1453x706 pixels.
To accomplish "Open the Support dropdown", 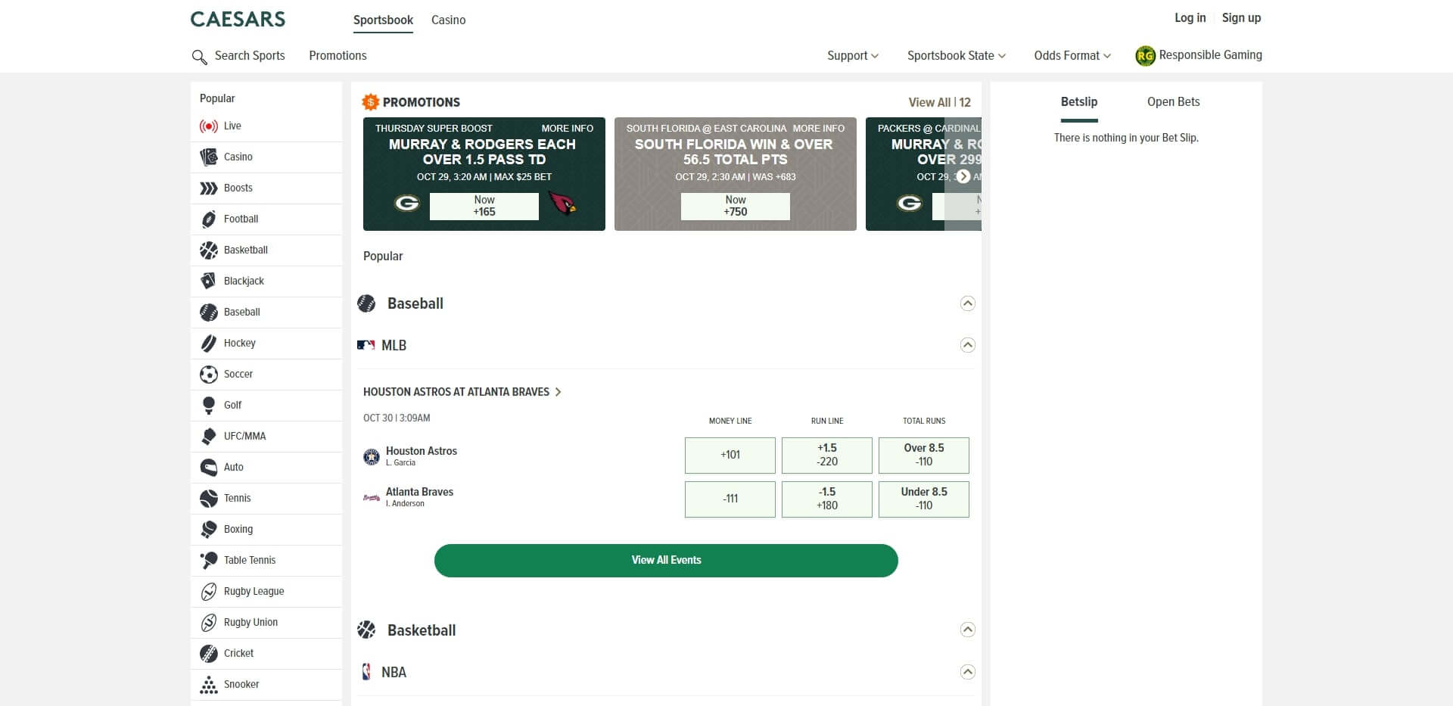I will pos(853,56).
